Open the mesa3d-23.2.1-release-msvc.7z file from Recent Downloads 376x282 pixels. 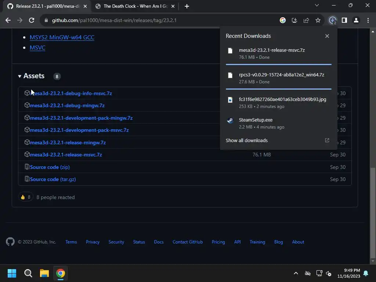coord(279,54)
